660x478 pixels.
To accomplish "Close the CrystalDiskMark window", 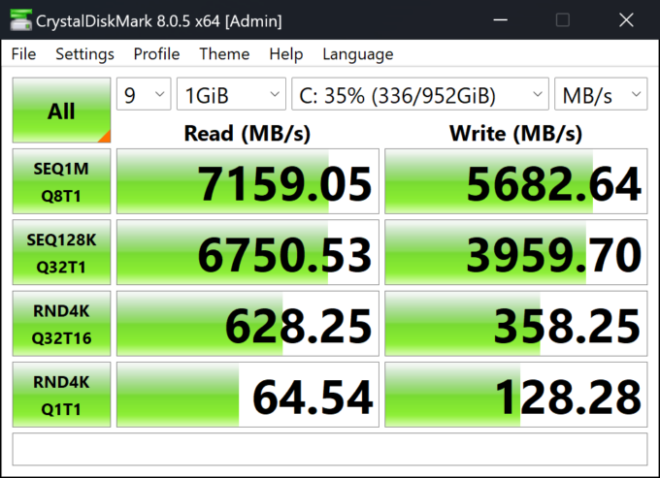I will [626, 19].
